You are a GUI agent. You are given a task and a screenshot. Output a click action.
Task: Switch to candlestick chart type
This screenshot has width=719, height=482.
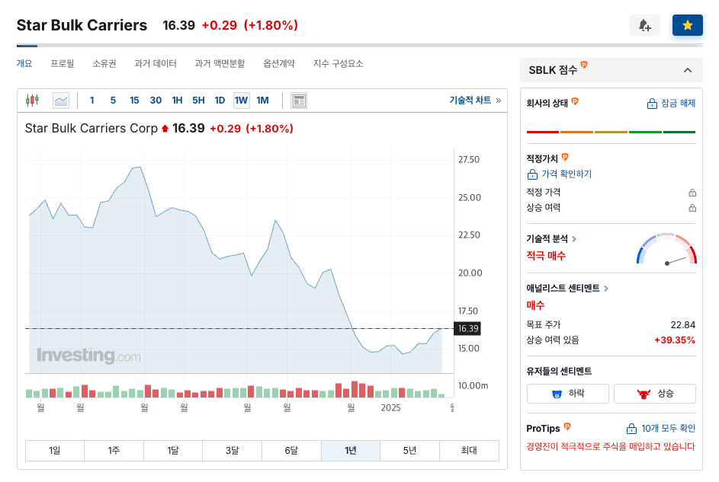pyautogui.click(x=32, y=101)
